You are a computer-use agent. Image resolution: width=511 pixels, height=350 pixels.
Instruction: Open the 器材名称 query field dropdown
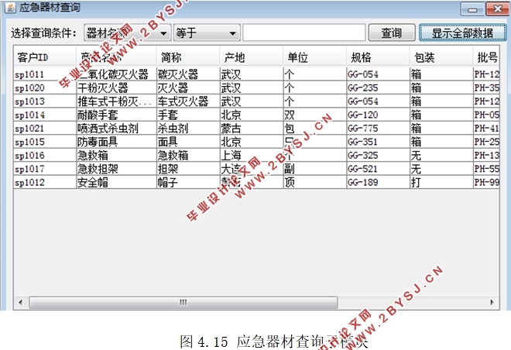pos(128,33)
